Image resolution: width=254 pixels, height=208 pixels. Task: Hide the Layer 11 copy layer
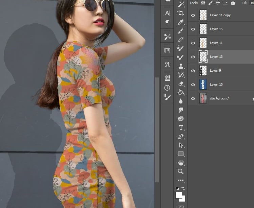coord(193,15)
